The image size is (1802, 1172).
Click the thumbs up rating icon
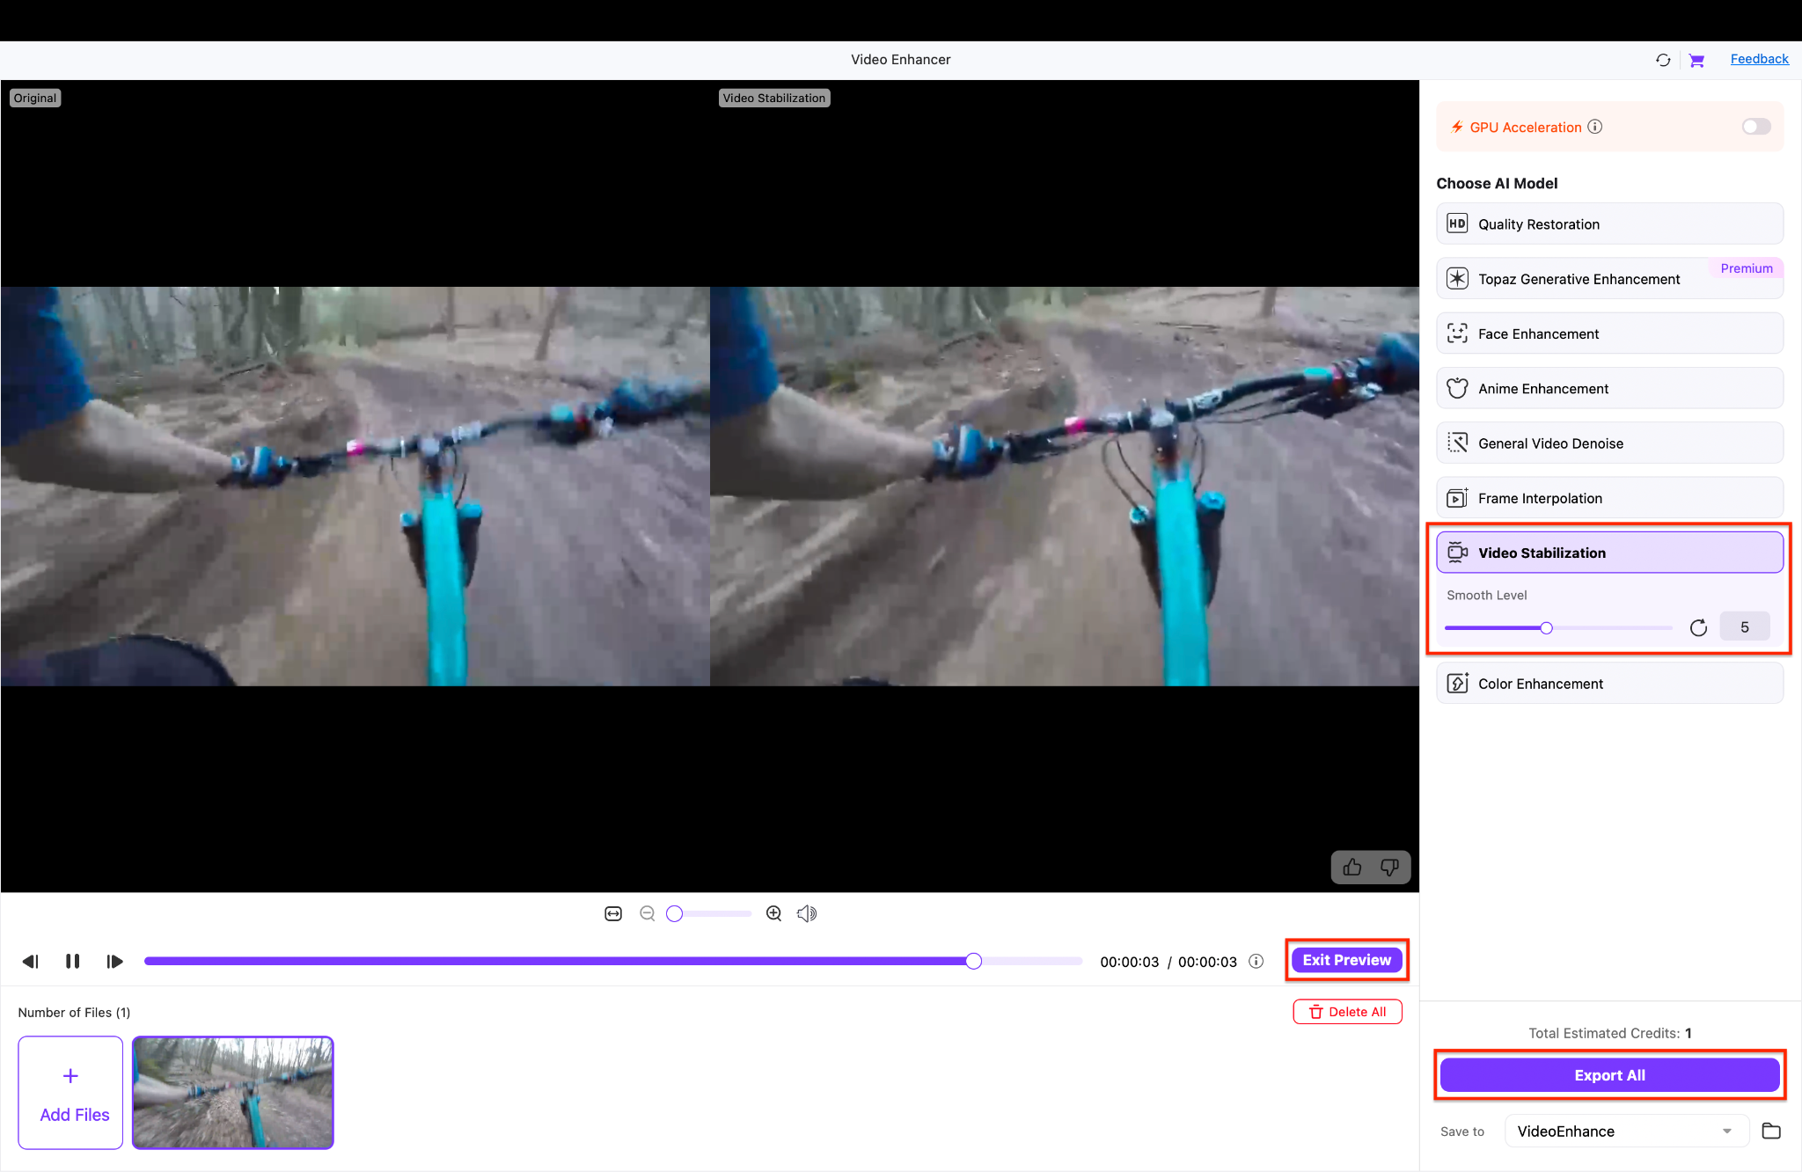coord(1352,868)
